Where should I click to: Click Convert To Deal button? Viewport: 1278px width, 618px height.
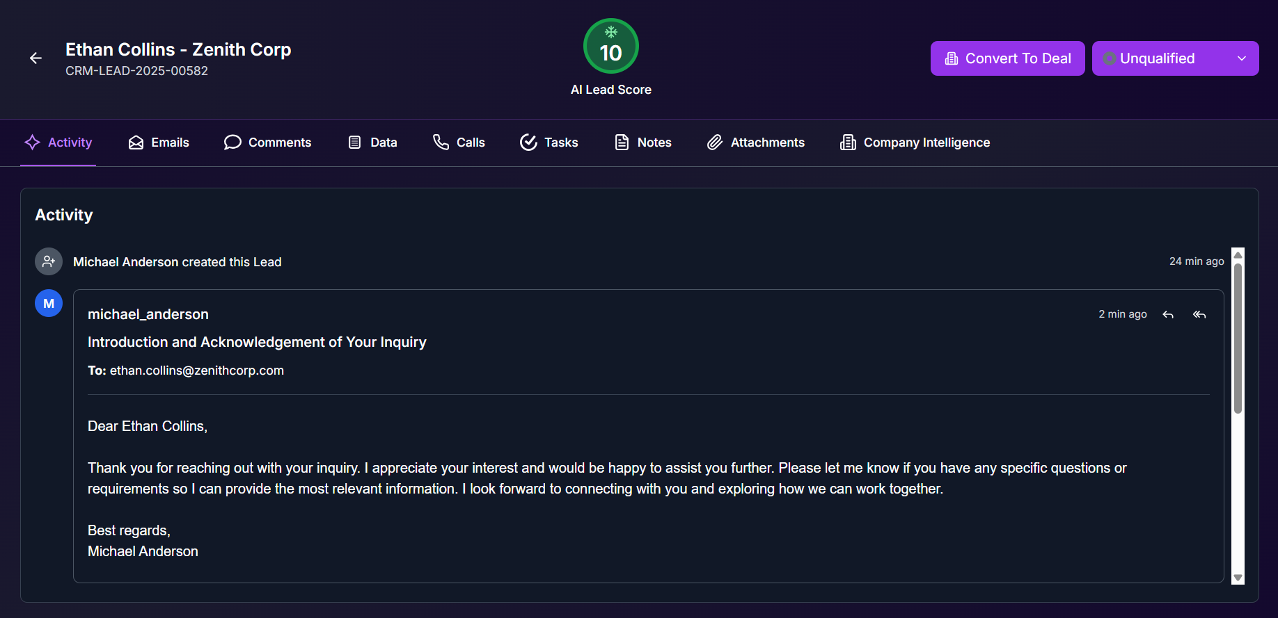tap(1007, 58)
